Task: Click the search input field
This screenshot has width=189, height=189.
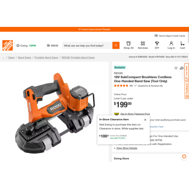Action: point(87,45)
